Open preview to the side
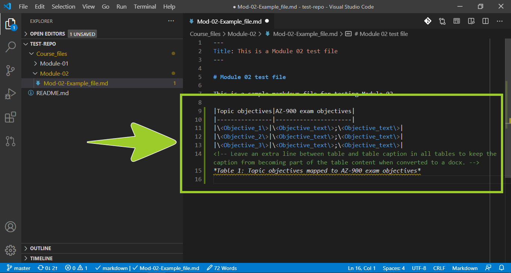 (471, 21)
